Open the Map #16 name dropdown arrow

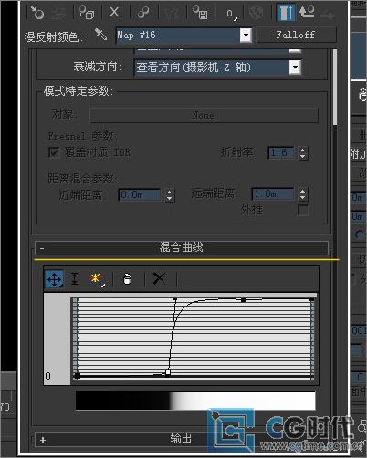click(246, 36)
